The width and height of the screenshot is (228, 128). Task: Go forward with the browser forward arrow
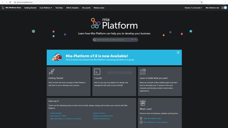[6, 2]
